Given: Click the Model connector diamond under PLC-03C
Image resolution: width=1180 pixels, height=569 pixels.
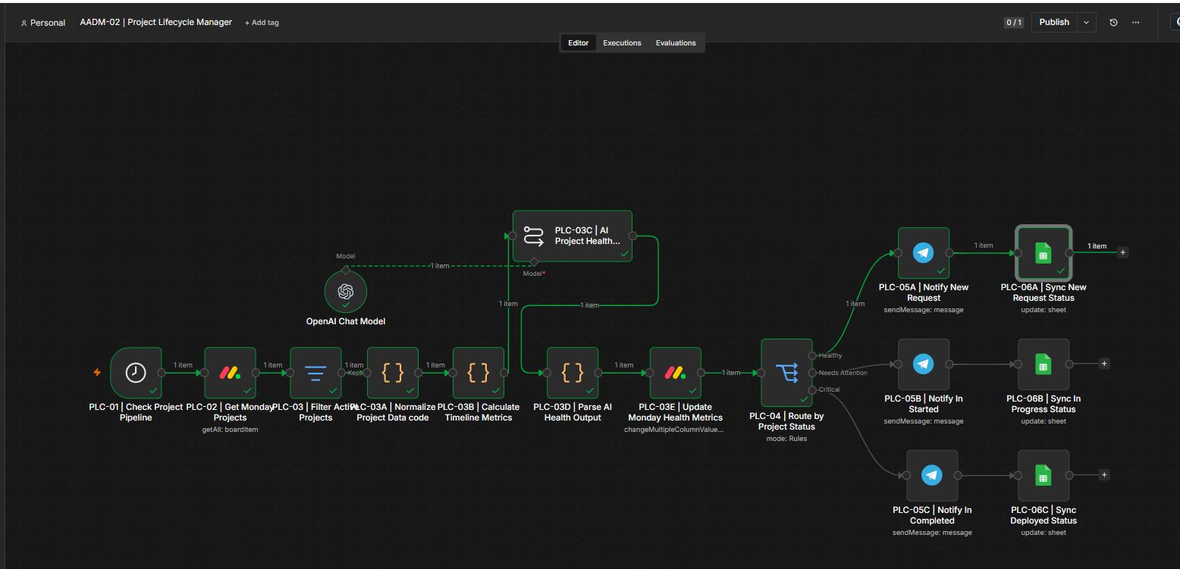Looking at the screenshot, I should tap(534, 262).
